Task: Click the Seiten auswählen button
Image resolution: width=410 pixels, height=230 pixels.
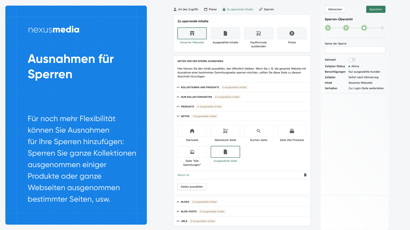Action: click(x=192, y=187)
